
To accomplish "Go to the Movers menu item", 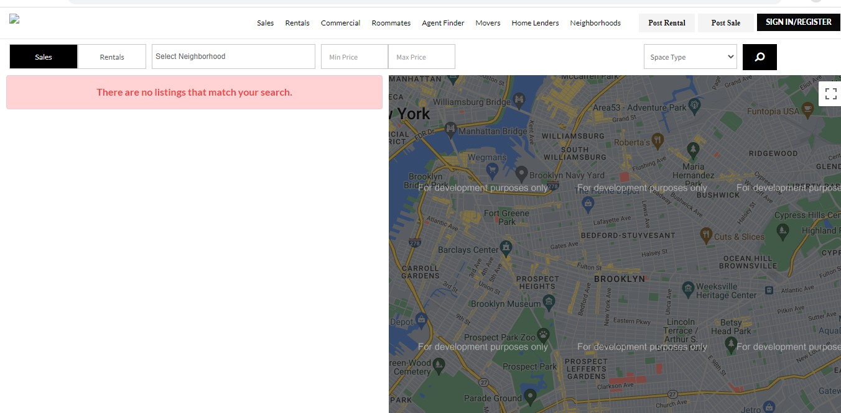I will tap(488, 23).
